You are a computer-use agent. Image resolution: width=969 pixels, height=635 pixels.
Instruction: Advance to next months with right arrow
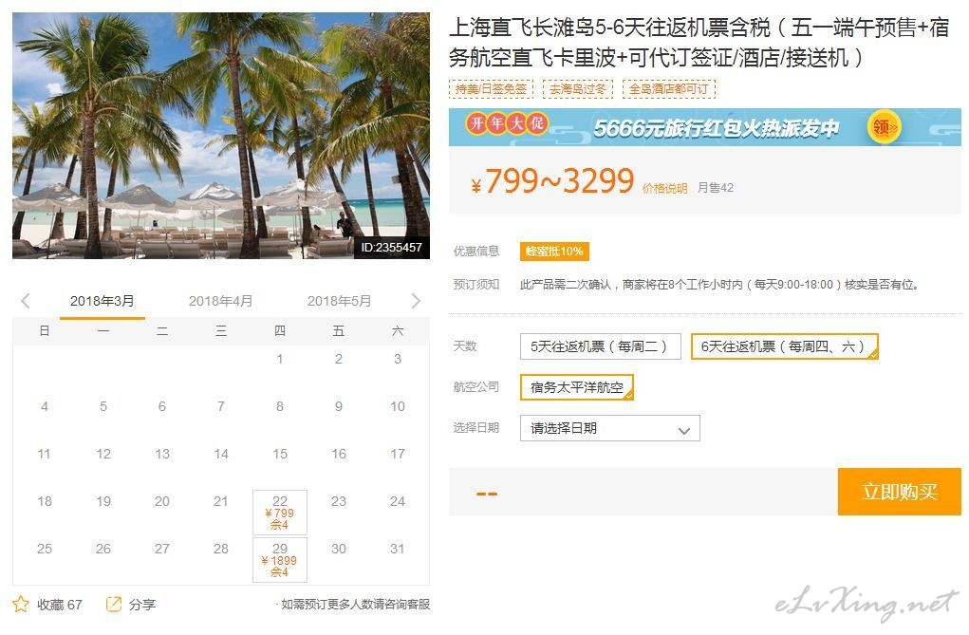416,301
